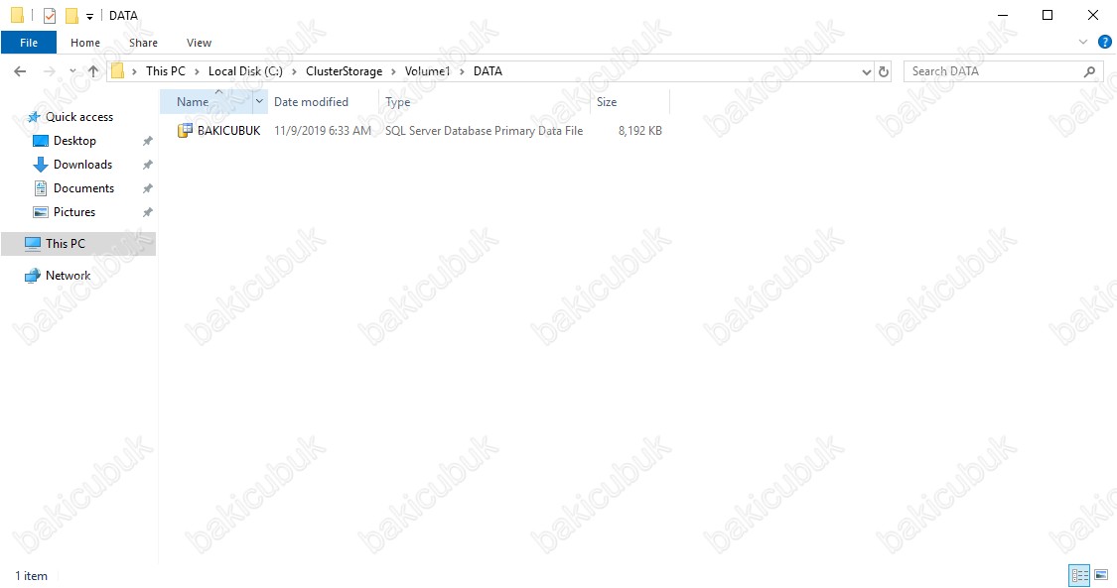Click the 8,192 KB size cell
1117x588 pixels.
pos(639,131)
